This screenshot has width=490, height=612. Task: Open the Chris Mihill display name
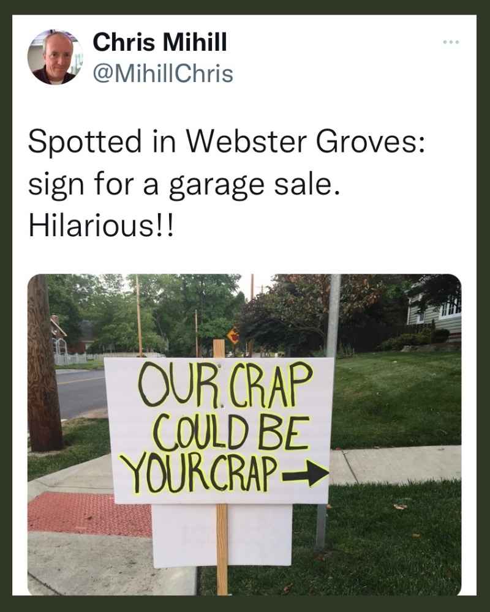[159, 42]
